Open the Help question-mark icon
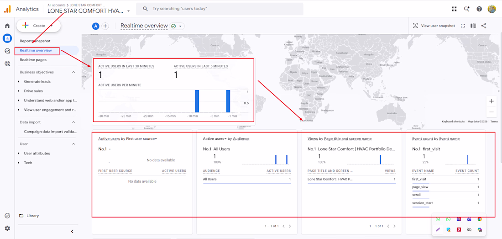 pyautogui.click(x=479, y=9)
